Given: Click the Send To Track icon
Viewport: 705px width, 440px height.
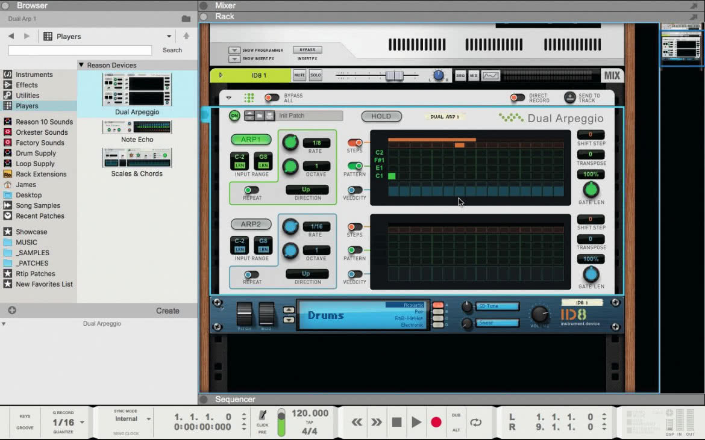Looking at the screenshot, I should 569,98.
